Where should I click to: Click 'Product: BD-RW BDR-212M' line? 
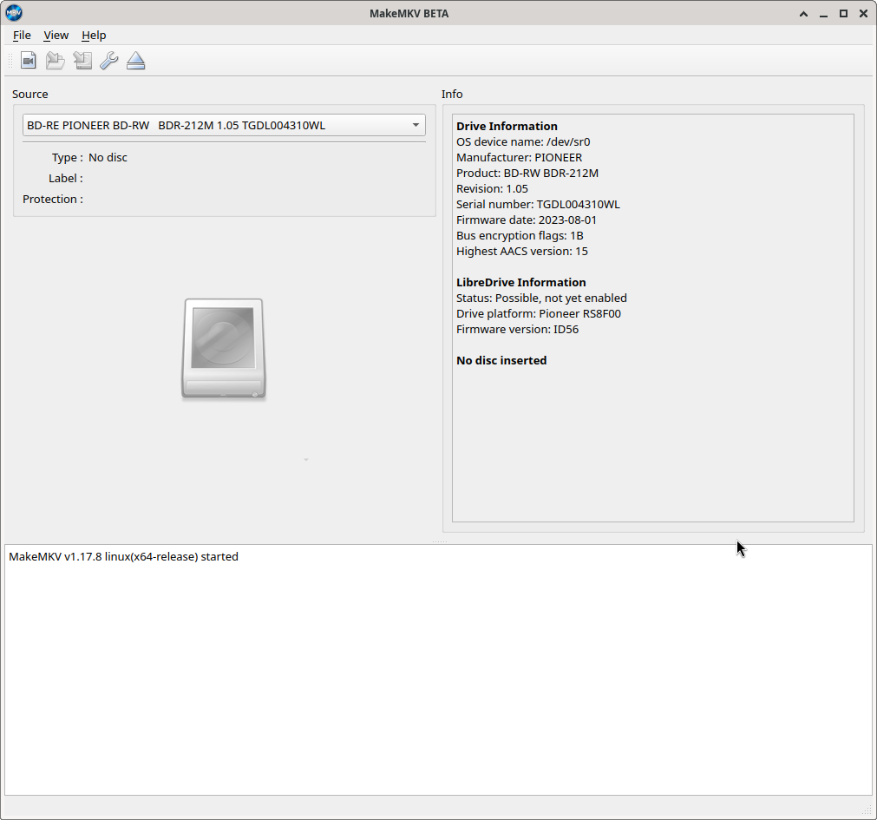coord(527,173)
